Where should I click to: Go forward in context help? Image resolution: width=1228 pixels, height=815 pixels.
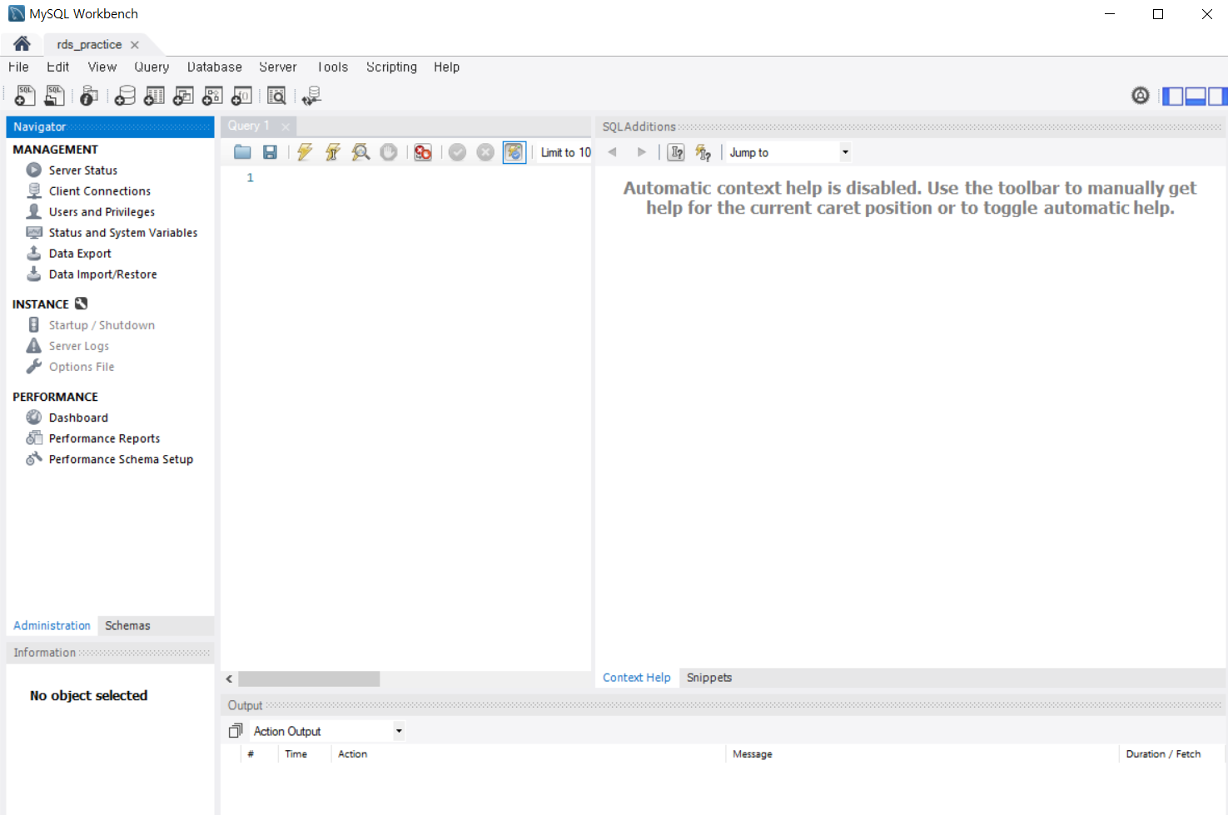pyautogui.click(x=641, y=152)
